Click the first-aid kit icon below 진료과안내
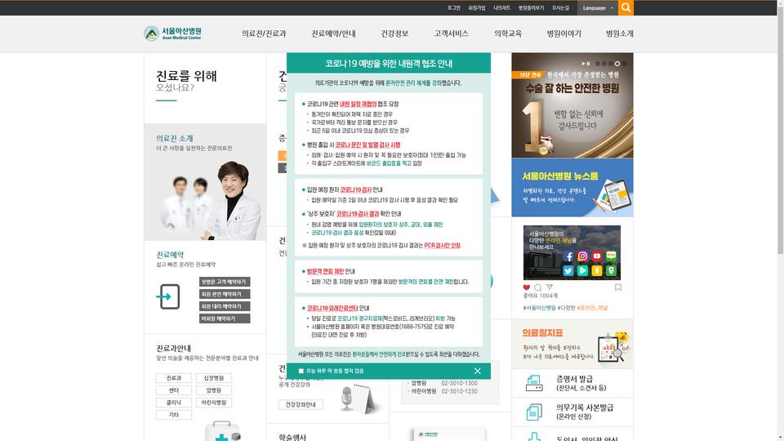Image resolution: width=784 pixels, height=441 pixels. tap(222, 431)
